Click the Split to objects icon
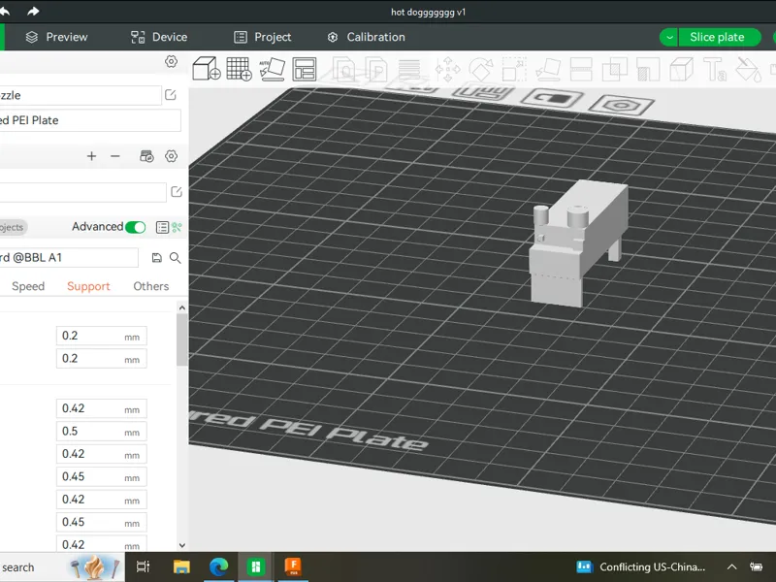Viewport: 776px width, 582px height. point(345,69)
